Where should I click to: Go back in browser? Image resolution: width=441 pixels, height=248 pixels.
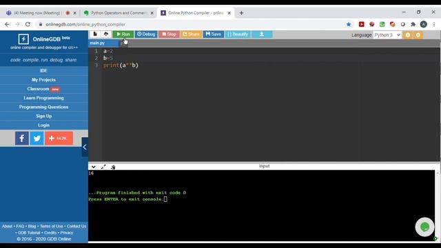7,25
